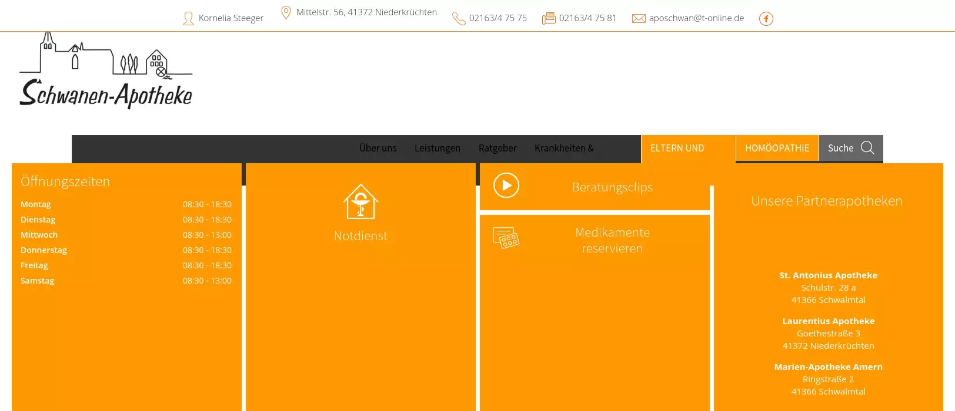Image resolution: width=955 pixels, height=411 pixels.
Task: Expand the Krankheiten & menu
Action: point(564,149)
